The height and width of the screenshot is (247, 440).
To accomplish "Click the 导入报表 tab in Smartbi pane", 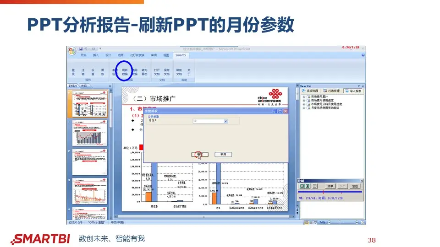I will tap(353, 91).
